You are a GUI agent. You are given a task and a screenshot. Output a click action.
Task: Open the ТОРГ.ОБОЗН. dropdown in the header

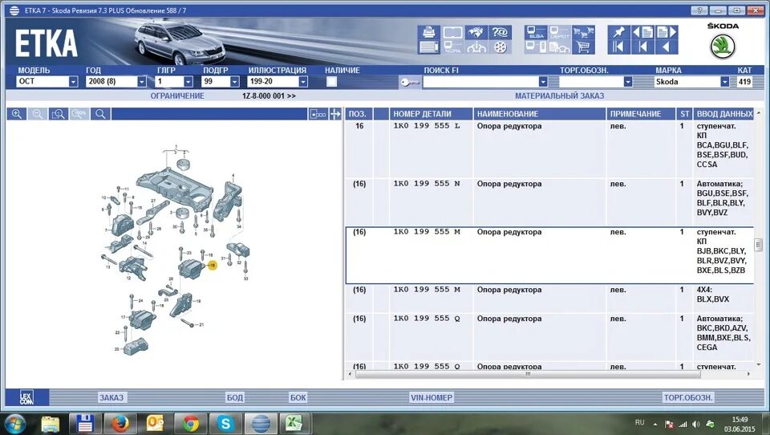pyautogui.click(x=627, y=82)
